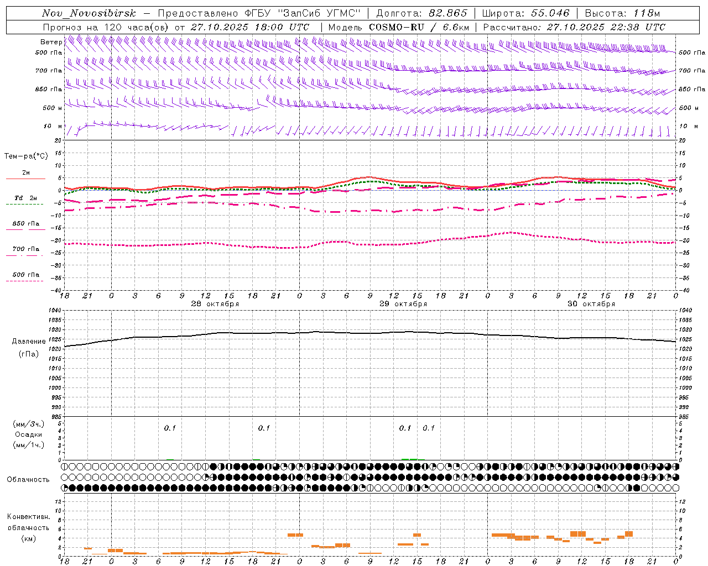This screenshot has width=708, height=566.
Task: Click the Td 2м legend entry
Action: coord(25,198)
